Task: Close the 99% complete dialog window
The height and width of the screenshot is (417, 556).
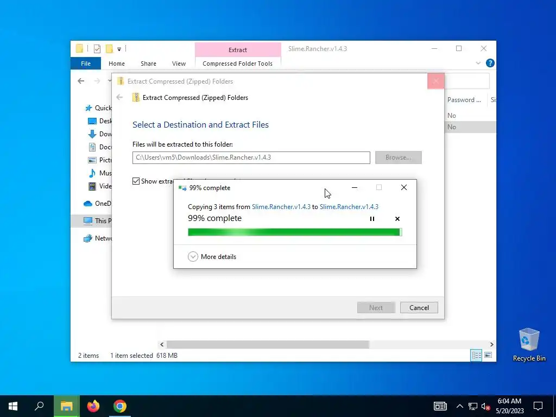Action: tap(403, 187)
